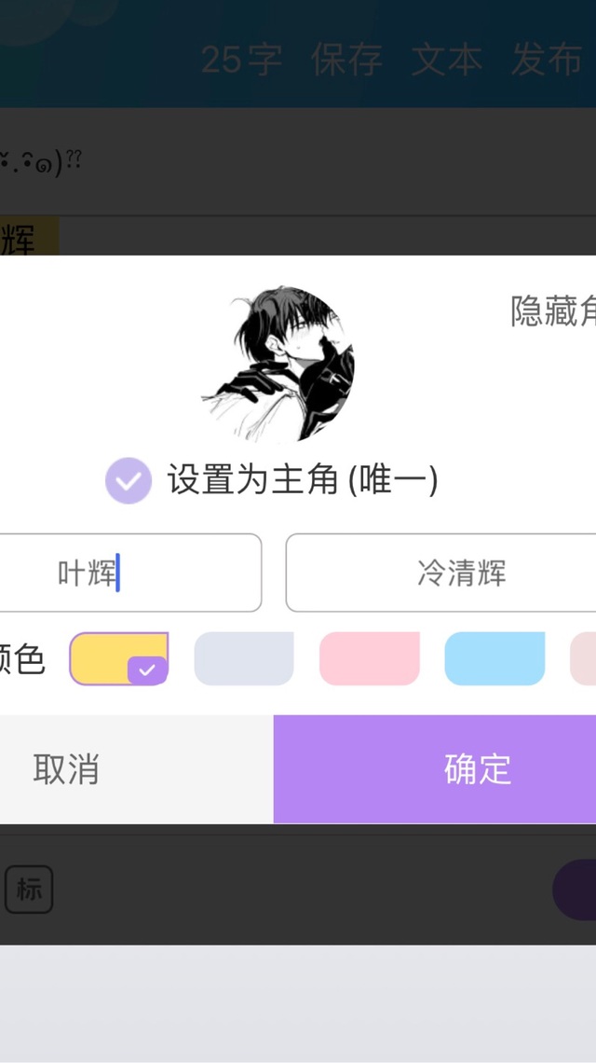Select the sky blue color swatch

click(494, 659)
